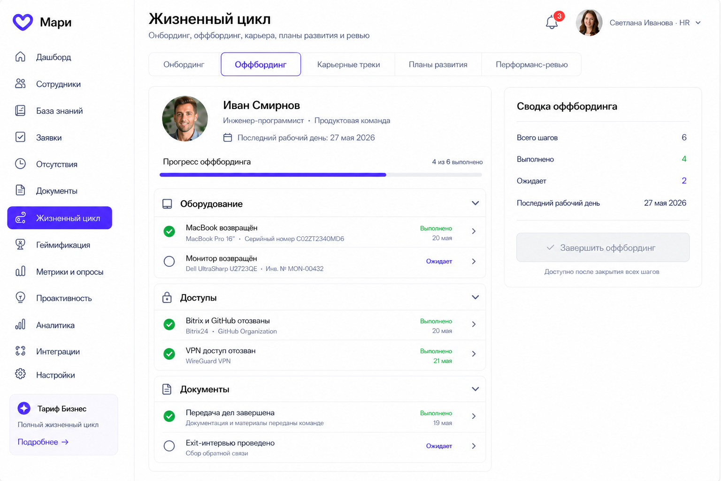The width and height of the screenshot is (721, 481).
Task: Switch to the Перформанс-ревью tab
Action: (532, 64)
